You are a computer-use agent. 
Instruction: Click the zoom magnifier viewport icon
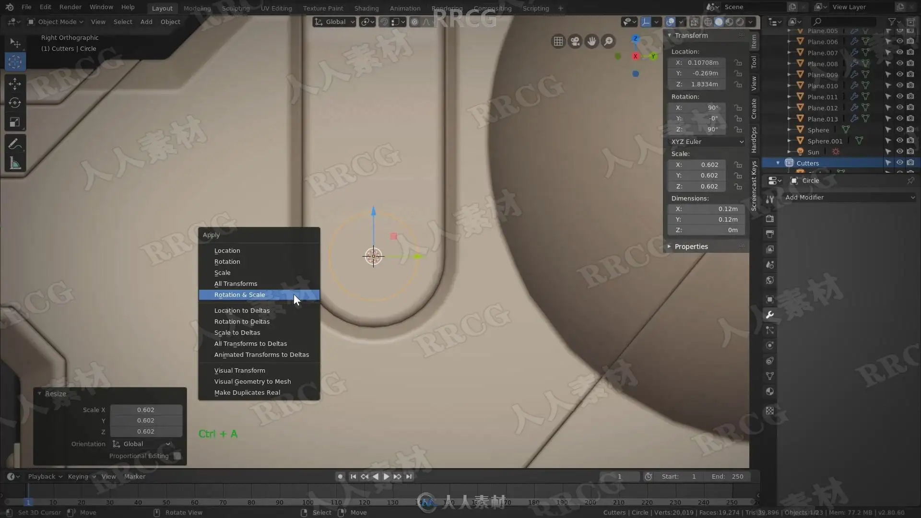point(608,41)
